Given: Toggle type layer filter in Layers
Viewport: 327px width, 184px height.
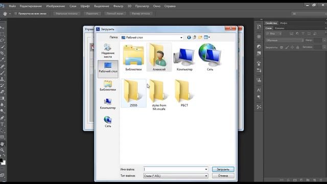Looking at the screenshot, I should pyautogui.click(x=303, y=34).
